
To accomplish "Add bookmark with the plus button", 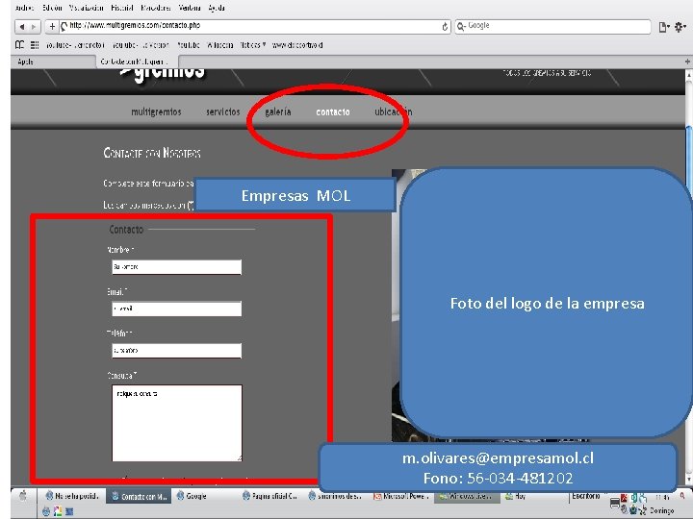I will (x=52, y=27).
